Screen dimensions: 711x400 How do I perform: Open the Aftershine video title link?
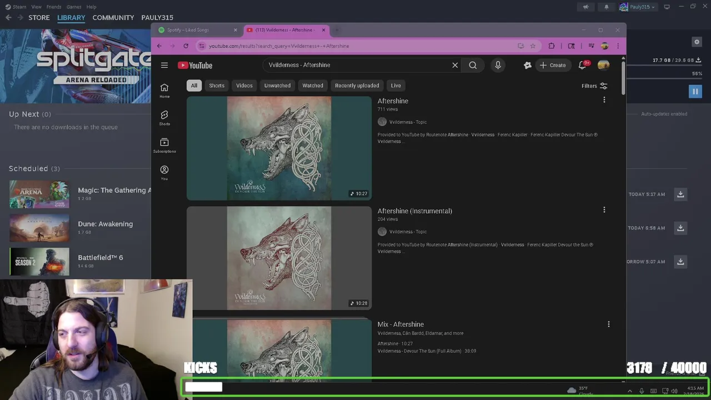393,101
